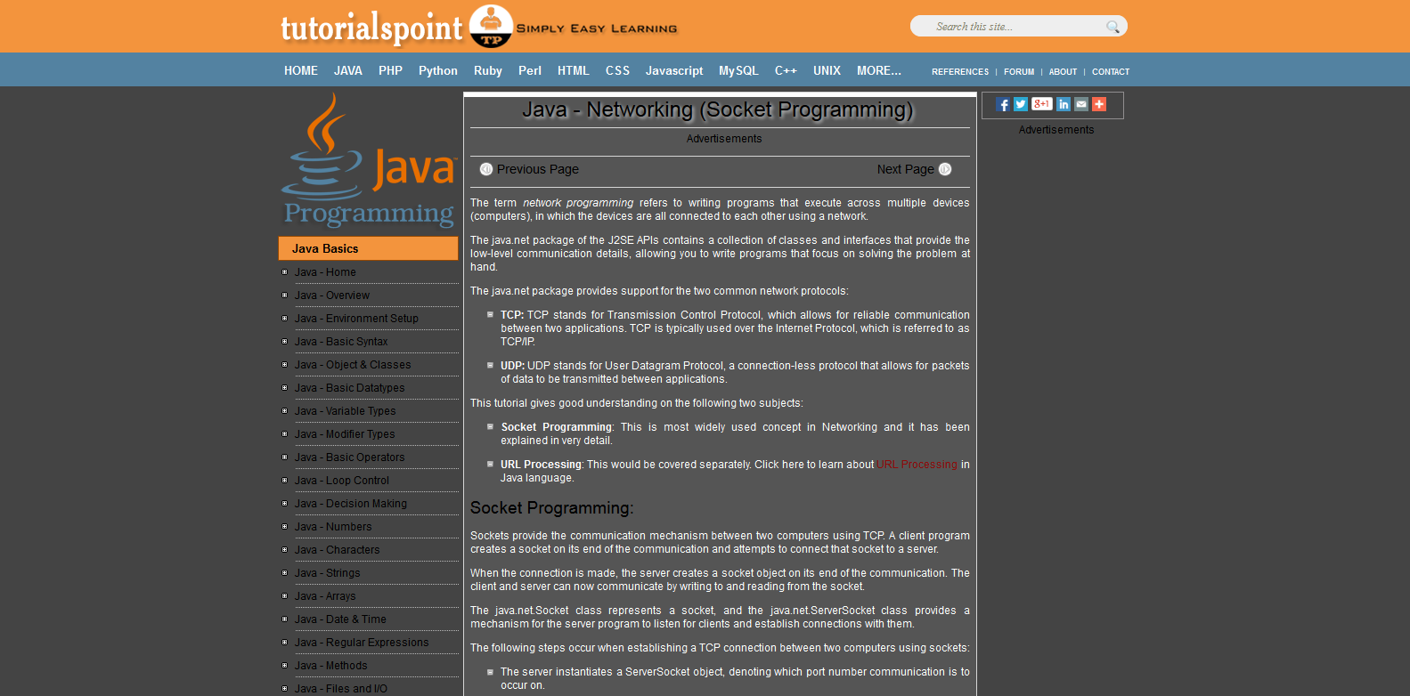
Task: Open the CSS menu item
Action: 617,70
